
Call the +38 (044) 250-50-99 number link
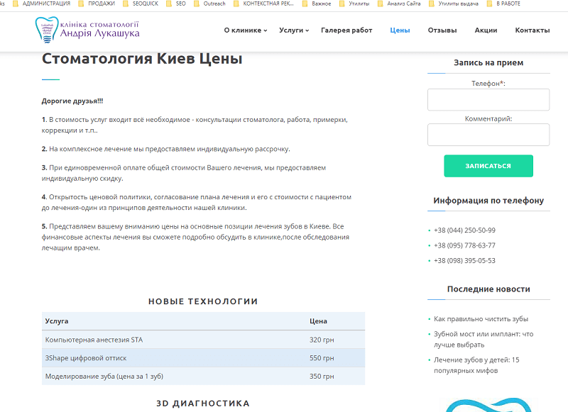(x=464, y=230)
